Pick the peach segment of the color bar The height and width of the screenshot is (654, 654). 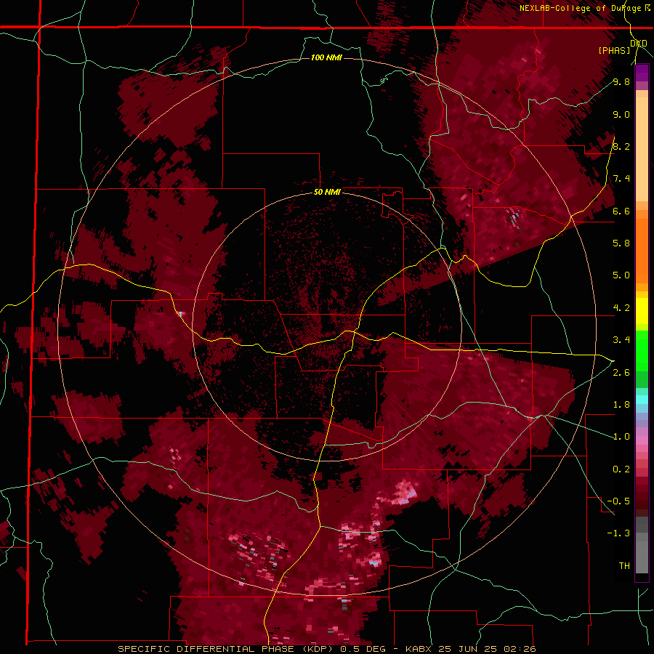point(642,149)
